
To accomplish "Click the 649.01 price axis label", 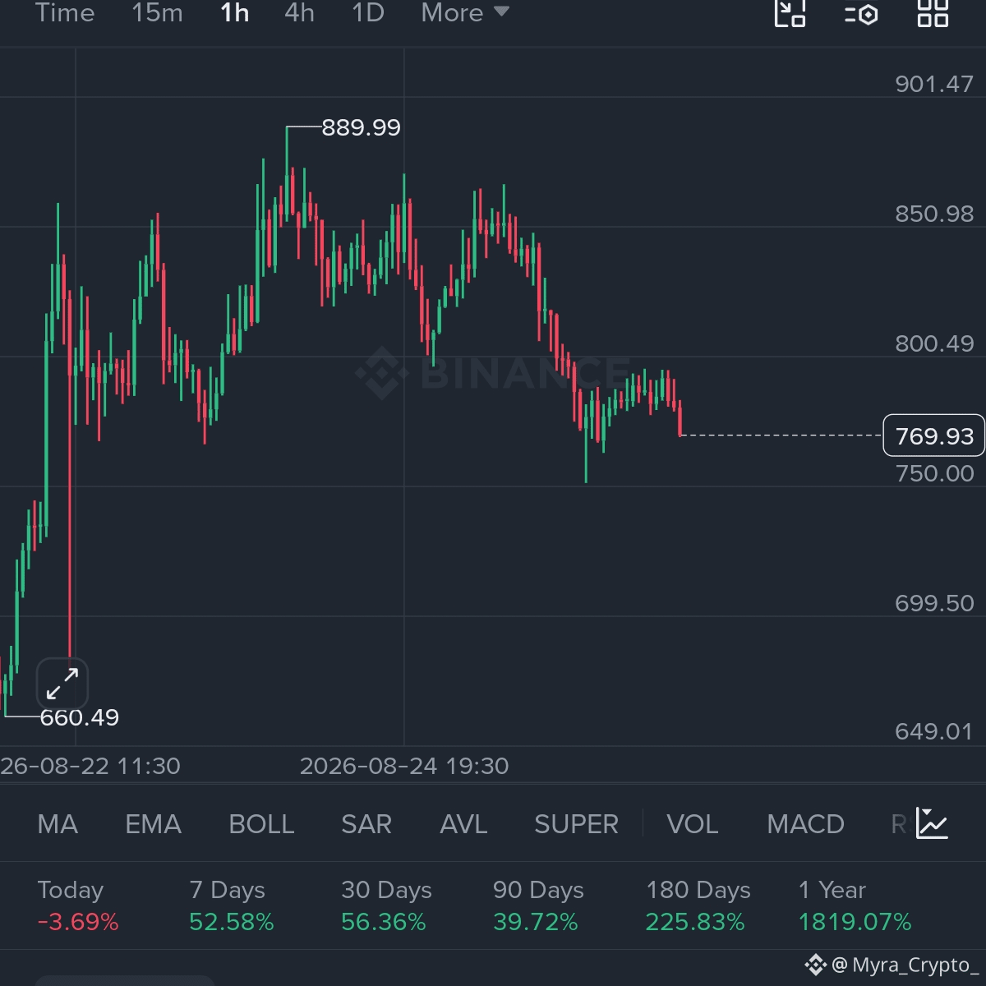I will click(x=934, y=731).
